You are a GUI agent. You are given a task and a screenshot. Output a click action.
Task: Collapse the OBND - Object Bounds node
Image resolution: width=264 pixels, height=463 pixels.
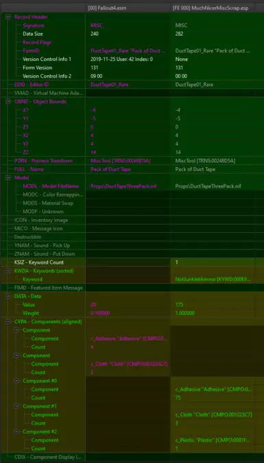point(8,101)
